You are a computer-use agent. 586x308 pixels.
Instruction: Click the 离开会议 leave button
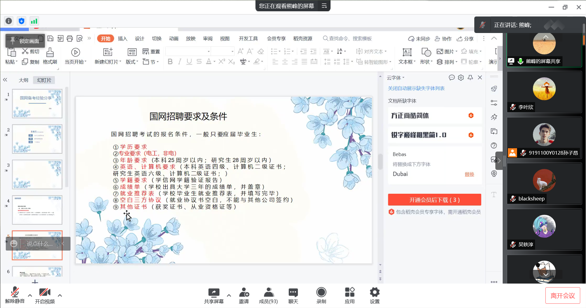562,295
